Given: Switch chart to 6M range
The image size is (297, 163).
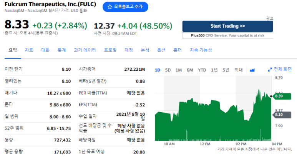Looking at the screenshot, I should coord(190,70).
